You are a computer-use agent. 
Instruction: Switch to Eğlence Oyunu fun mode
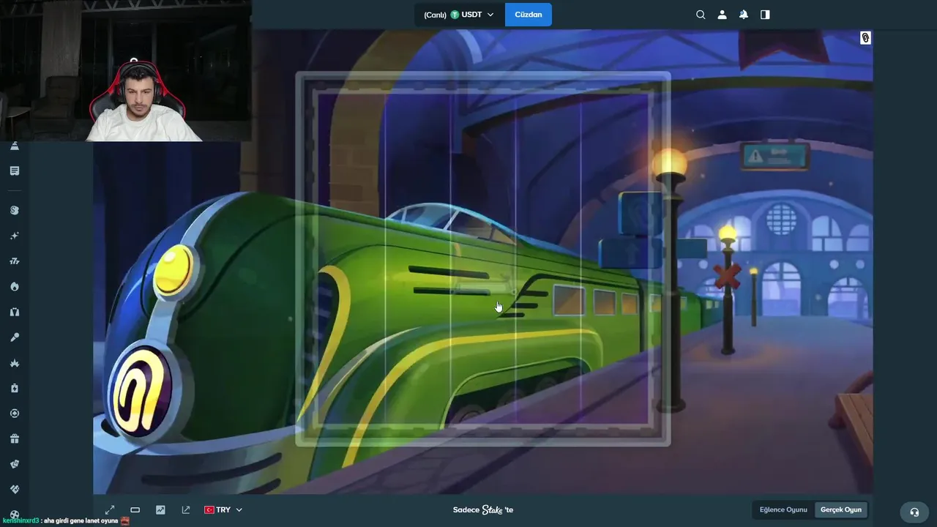coord(783,509)
